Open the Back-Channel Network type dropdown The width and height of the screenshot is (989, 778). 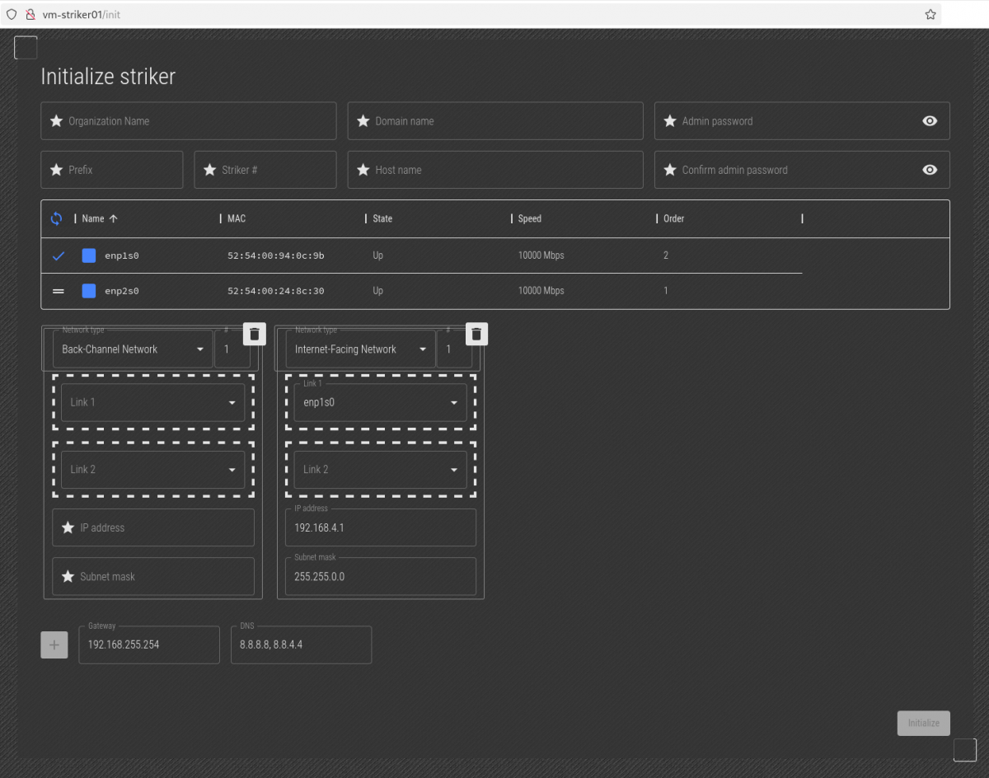pyautogui.click(x=132, y=349)
